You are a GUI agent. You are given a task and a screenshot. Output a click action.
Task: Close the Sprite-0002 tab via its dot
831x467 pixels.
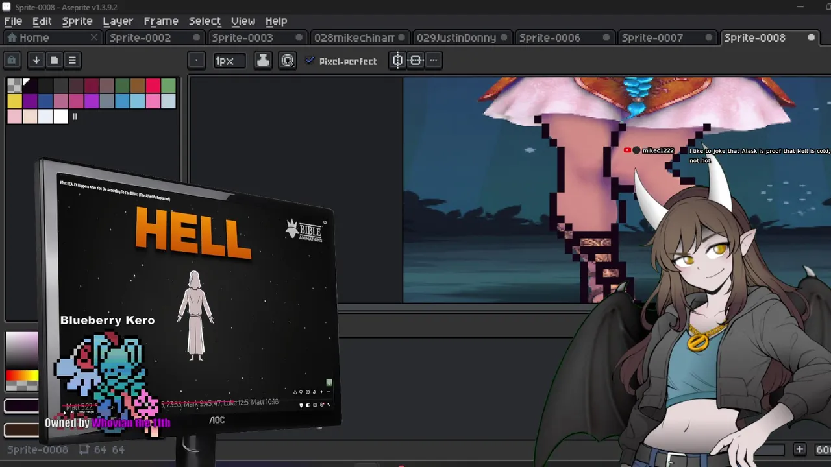[x=197, y=38]
